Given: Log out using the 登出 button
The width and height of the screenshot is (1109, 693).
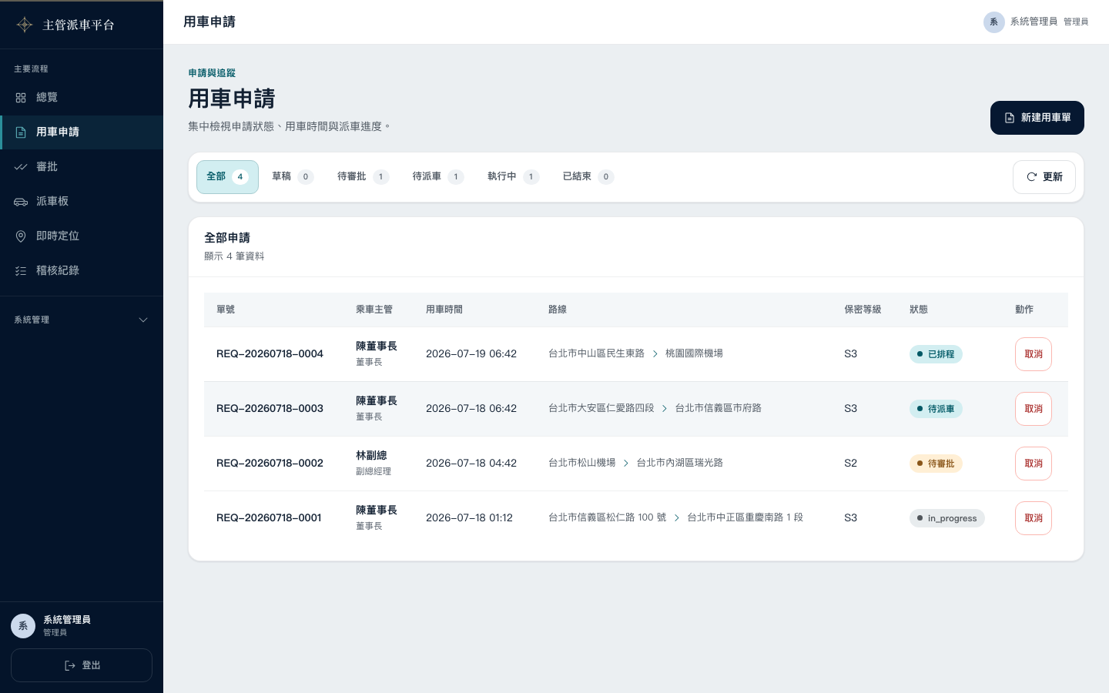Looking at the screenshot, I should tap(82, 665).
